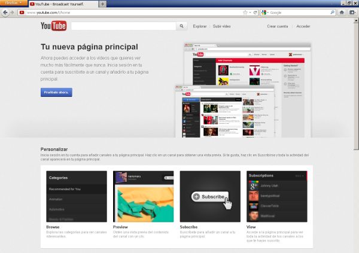The height and width of the screenshot is (253, 359).
Task: Select the YouTube - Broadcast Yourself tab
Action: click(63, 4)
